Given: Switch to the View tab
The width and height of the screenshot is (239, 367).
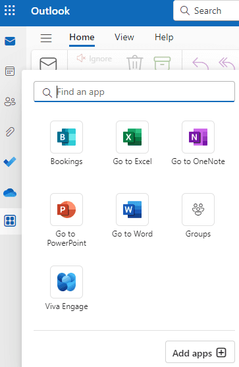Looking at the screenshot, I should (x=124, y=38).
